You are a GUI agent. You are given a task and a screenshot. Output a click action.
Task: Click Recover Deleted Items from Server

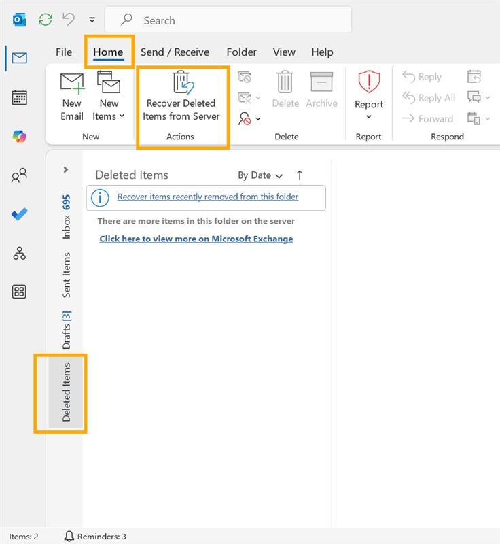181,97
